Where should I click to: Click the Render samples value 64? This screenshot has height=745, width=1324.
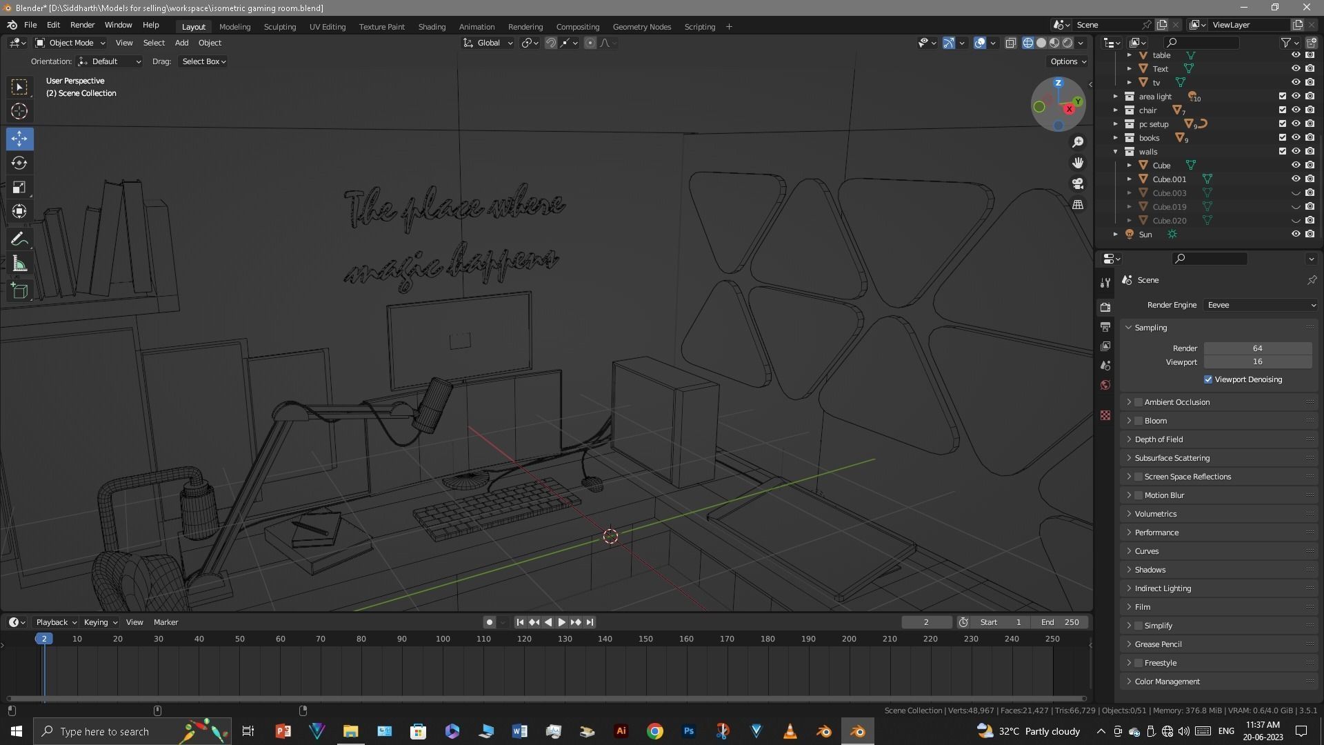point(1258,348)
